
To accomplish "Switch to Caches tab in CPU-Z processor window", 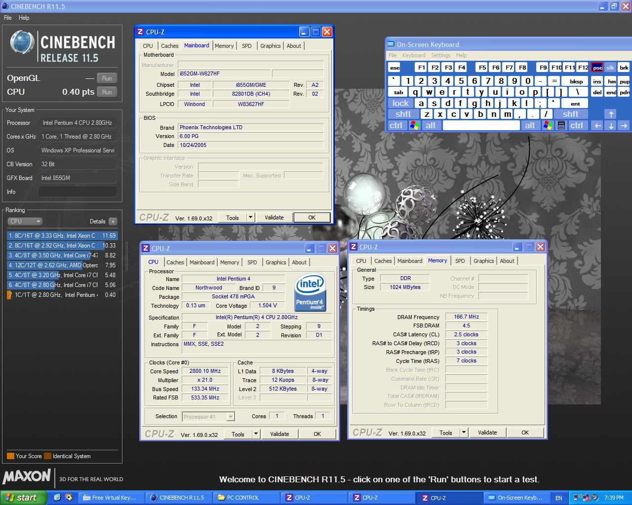I will pos(175,262).
